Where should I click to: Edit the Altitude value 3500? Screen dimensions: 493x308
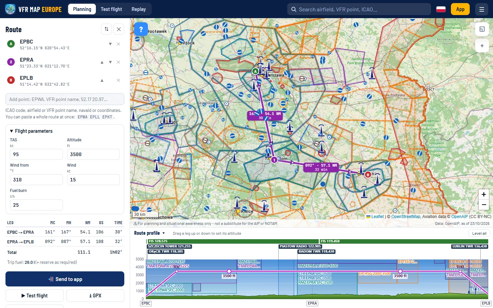(x=93, y=154)
